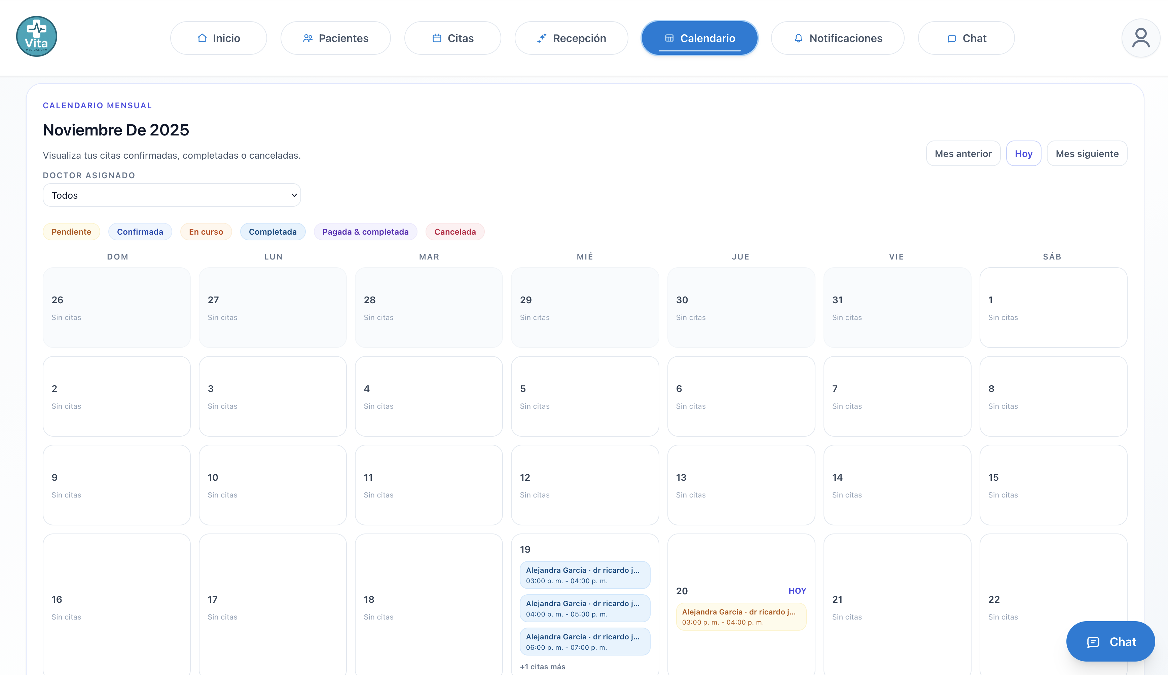
Task: Open the user profile avatar icon
Action: coord(1140,38)
